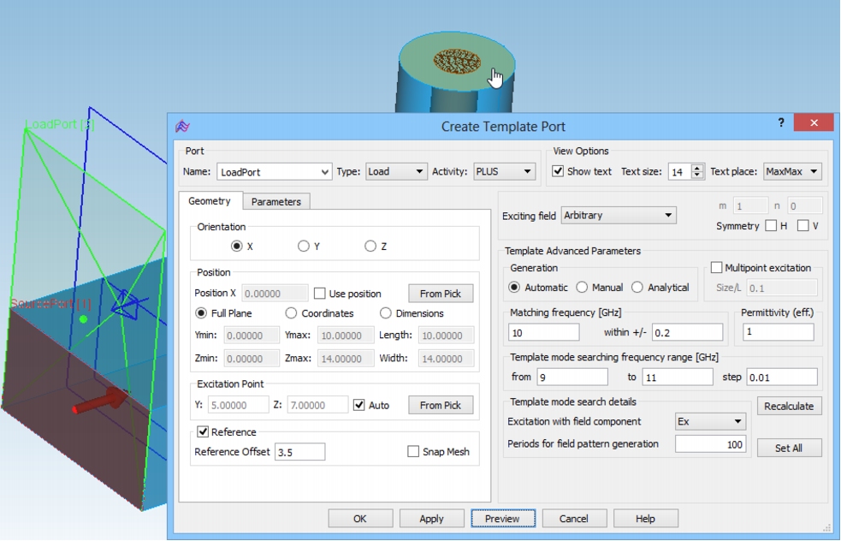Toggle the Show text checkbox
The image size is (841, 541).
point(558,171)
